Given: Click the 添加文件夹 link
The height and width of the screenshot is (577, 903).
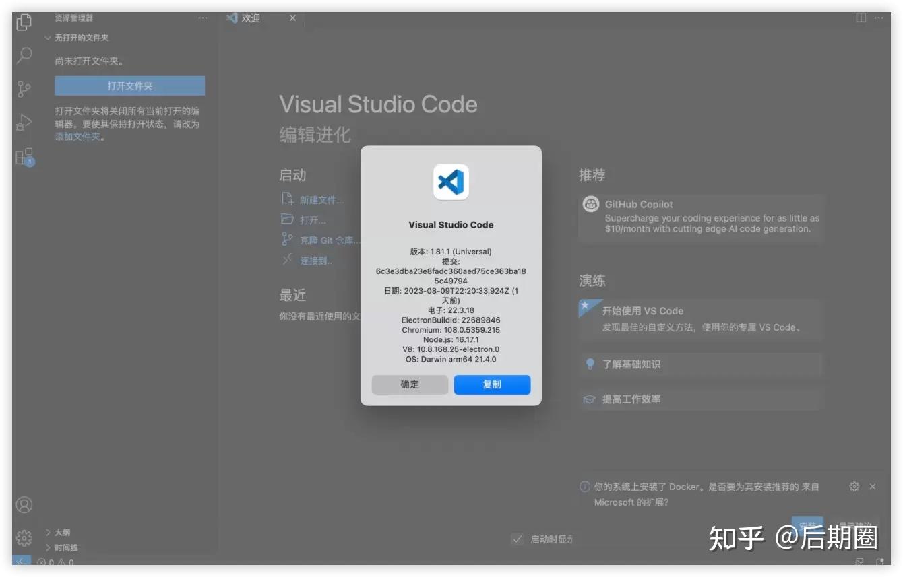Looking at the screenshot, I should [77, 137].
